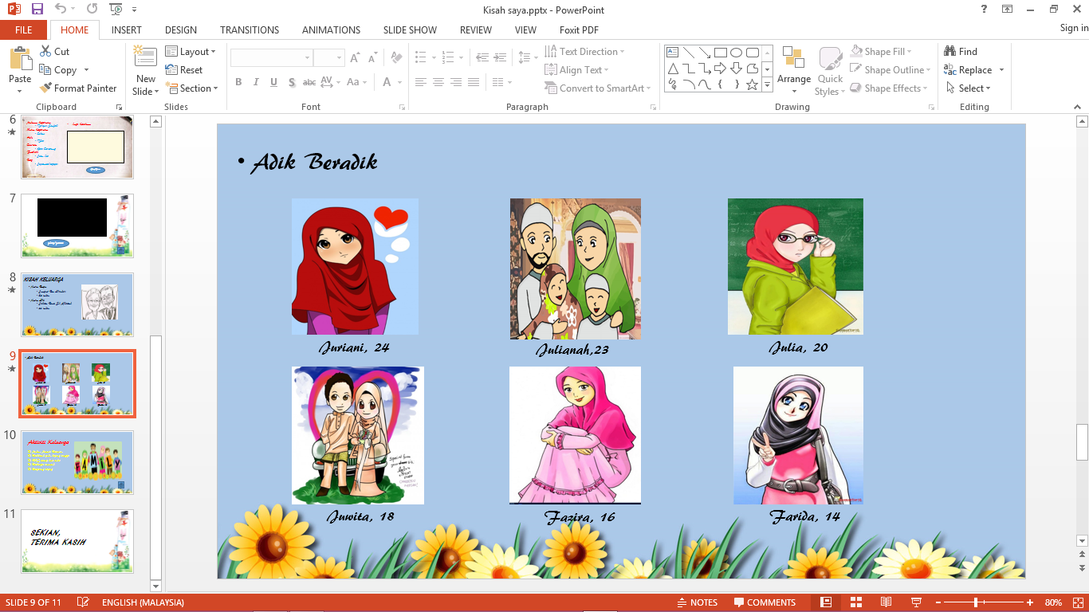Click the New Slide icon

coord(145,58)
